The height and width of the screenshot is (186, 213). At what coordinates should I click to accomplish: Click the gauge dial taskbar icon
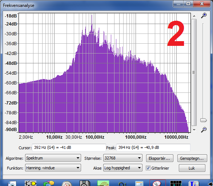(x=67, y=184)
